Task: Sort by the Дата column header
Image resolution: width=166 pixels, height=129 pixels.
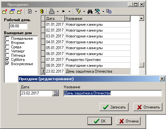Action: (x=55, y=19)
